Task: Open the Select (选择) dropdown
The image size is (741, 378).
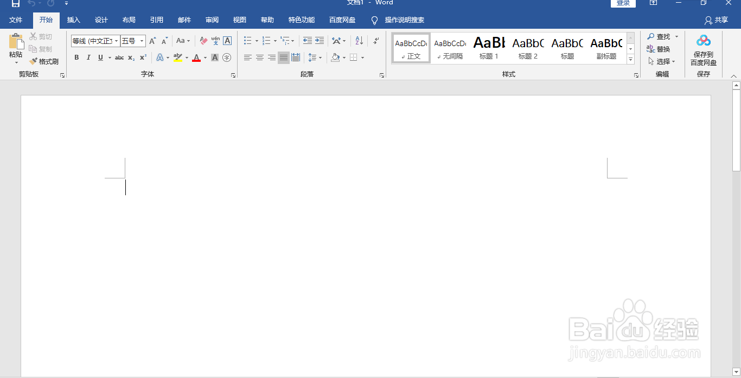Action: click(x=662, y=61)
